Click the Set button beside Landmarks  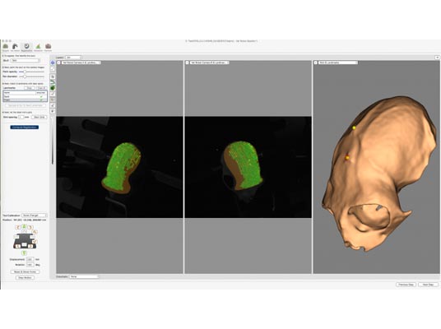(x=42, y=88)
